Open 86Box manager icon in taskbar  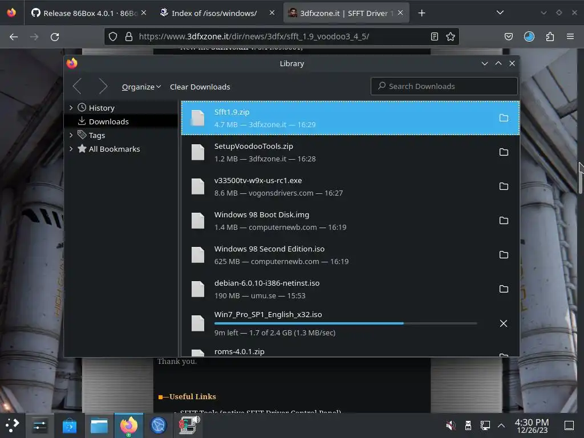point(189,425)
